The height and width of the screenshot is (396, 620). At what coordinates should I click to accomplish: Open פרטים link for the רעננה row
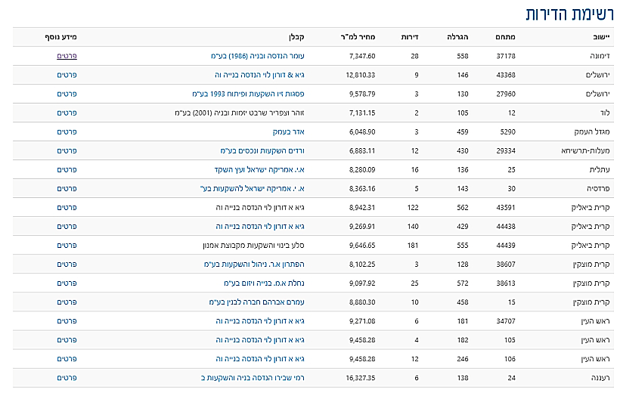tap(67, 377)
